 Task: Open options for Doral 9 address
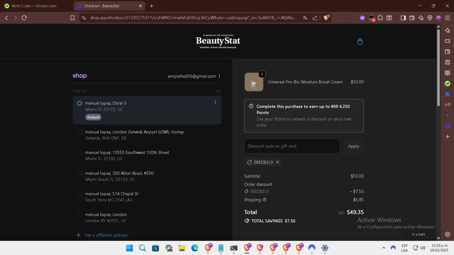click(215, 102)
